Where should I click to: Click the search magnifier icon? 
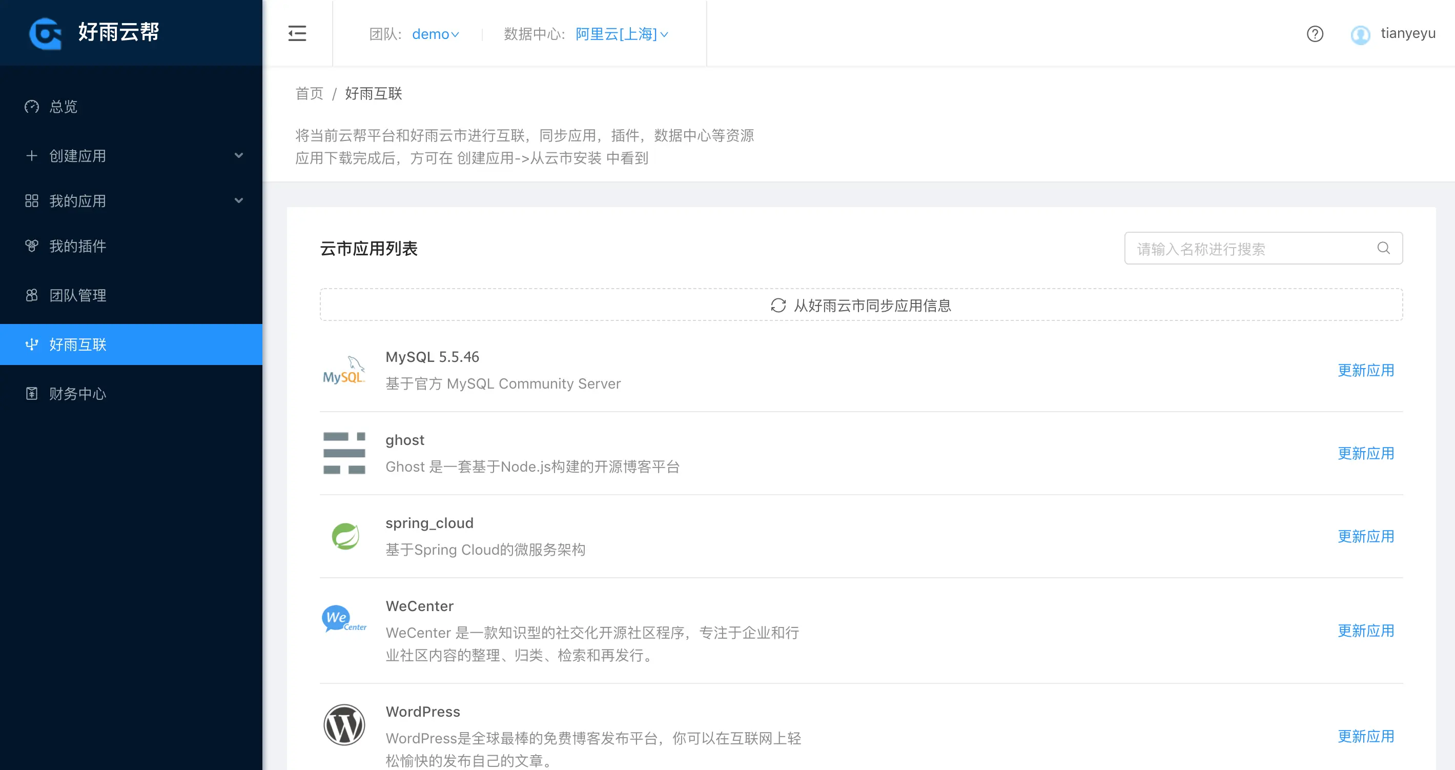(x=1383, y=248)
